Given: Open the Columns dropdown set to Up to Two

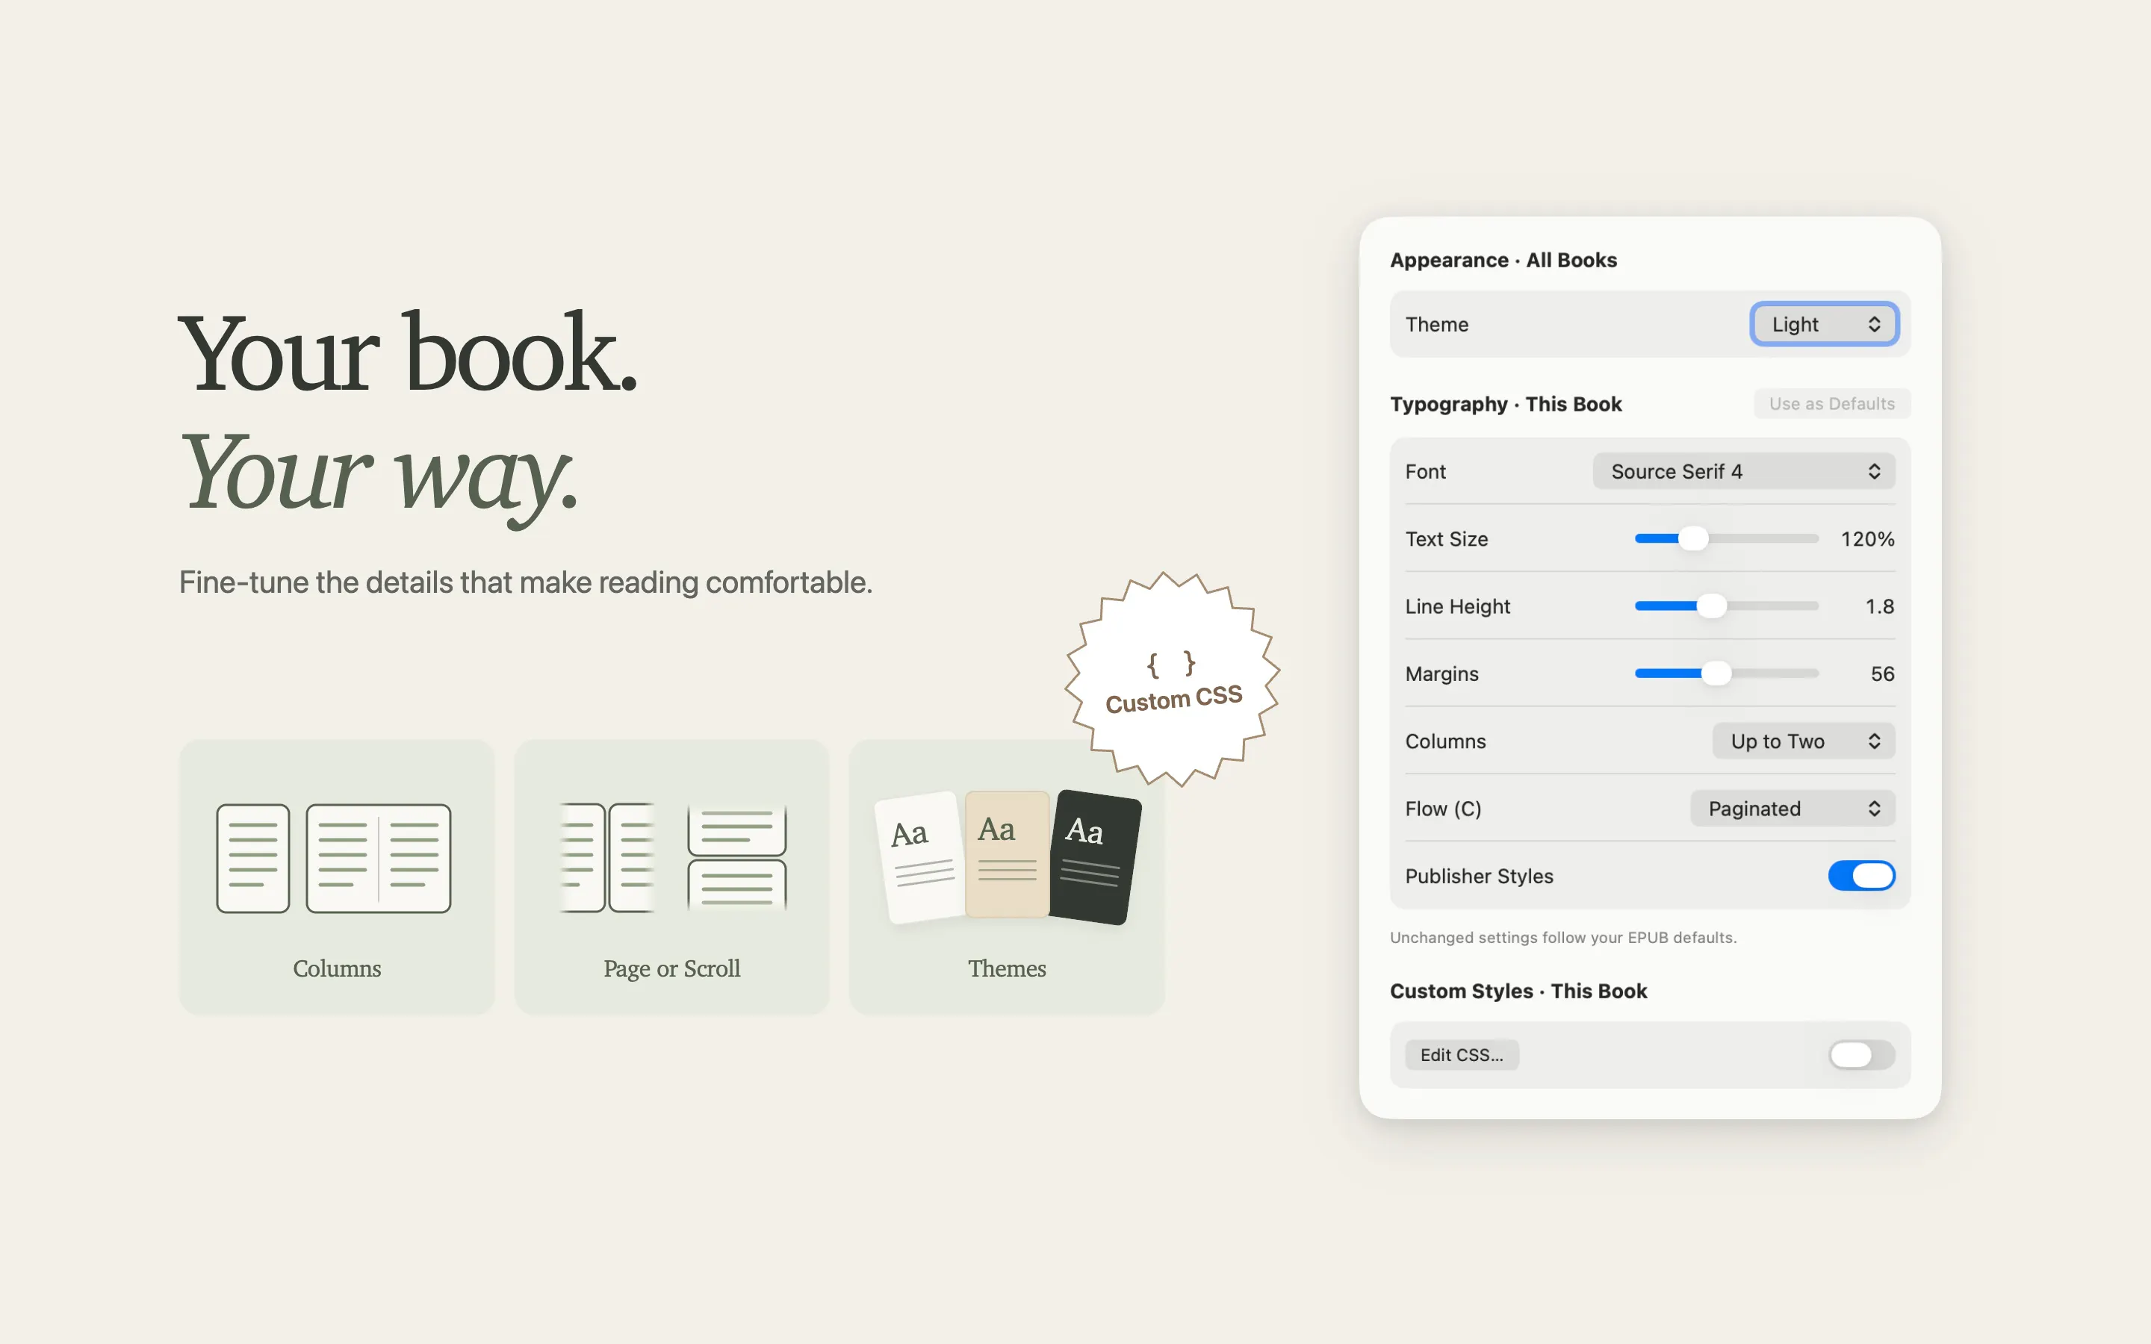Looking at the screenshot, I should (1804, 741).
